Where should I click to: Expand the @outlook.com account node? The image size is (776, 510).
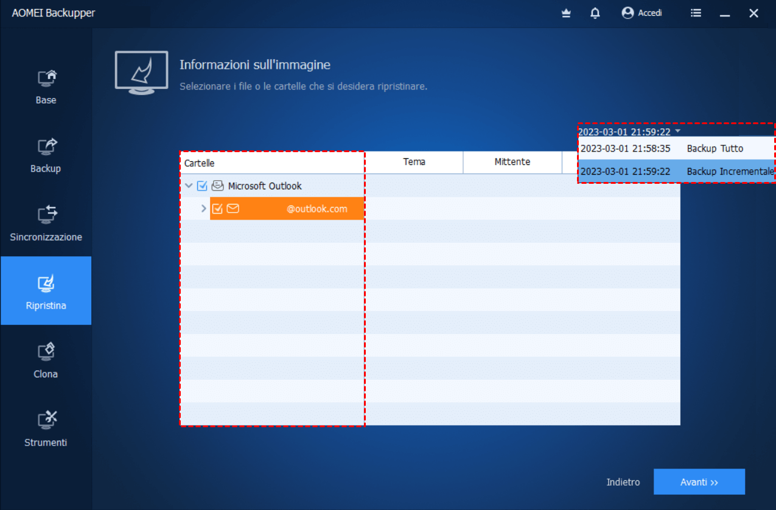[x=204, y=209]
